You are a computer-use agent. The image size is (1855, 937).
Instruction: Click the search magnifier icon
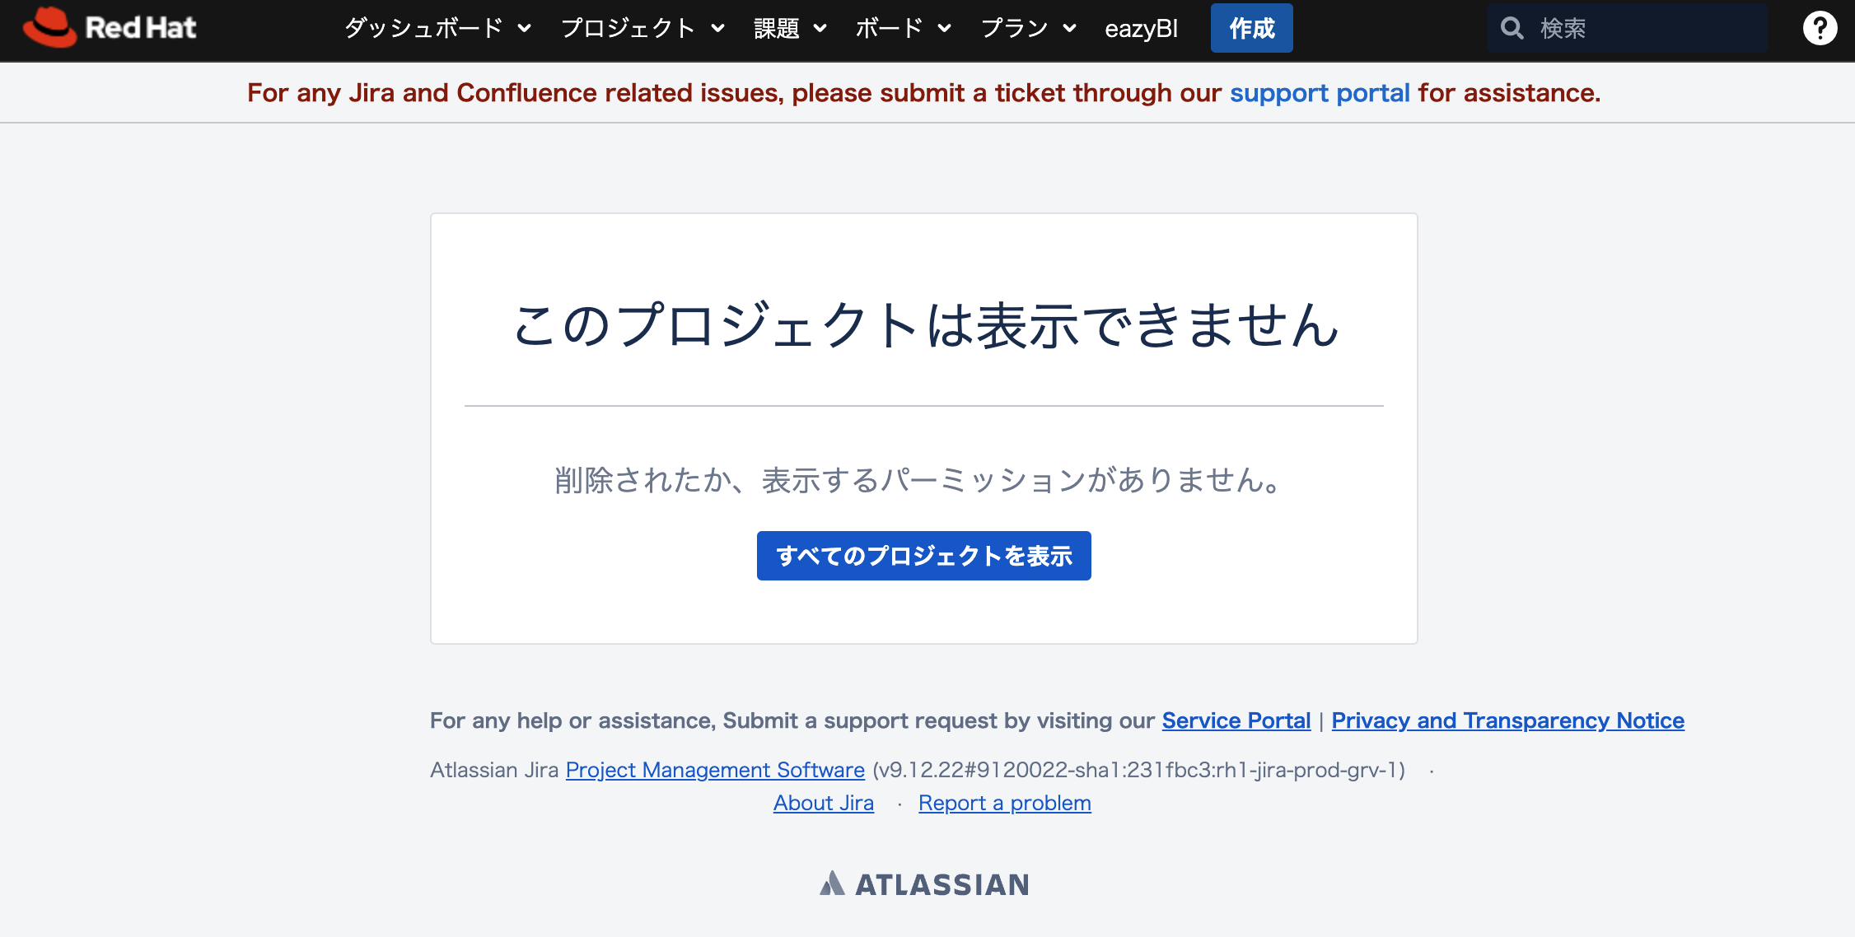click(1512, 29)
